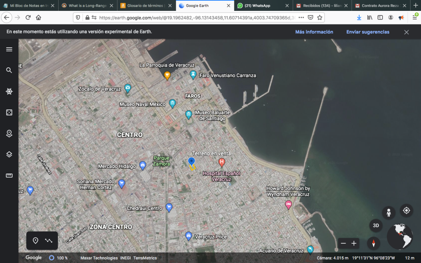Reload the current page
The width and height of the screenshot is (421, 263).
click(x=28, y=18)
